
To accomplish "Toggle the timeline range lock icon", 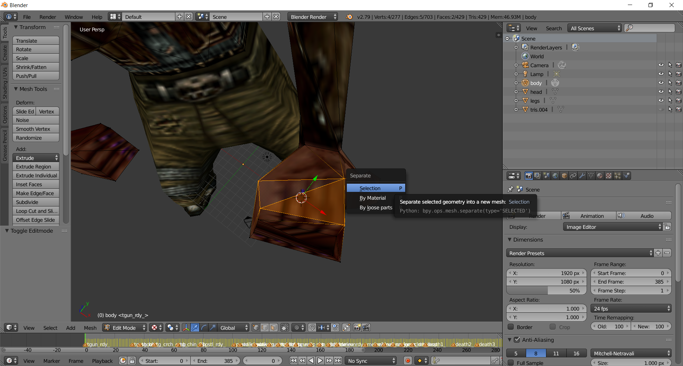I will point(132,361).
